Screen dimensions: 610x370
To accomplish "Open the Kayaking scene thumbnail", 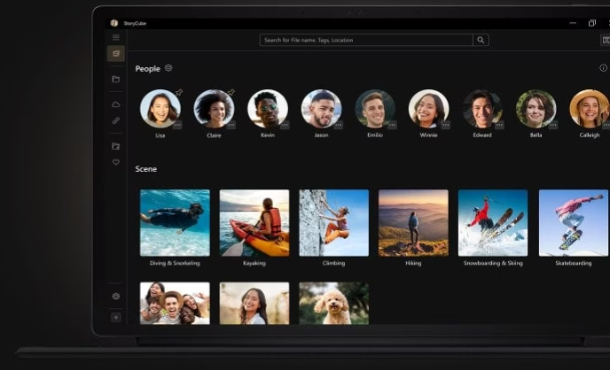I will 254,223.
